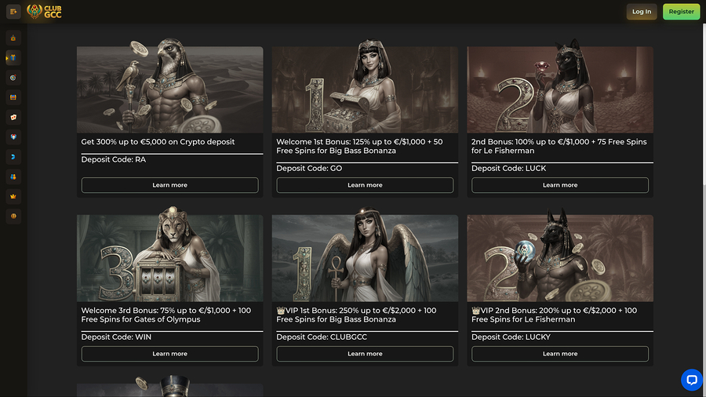
Task: Click the 'Deposit Code: LUCK' text
Action: tap(508, 169)
